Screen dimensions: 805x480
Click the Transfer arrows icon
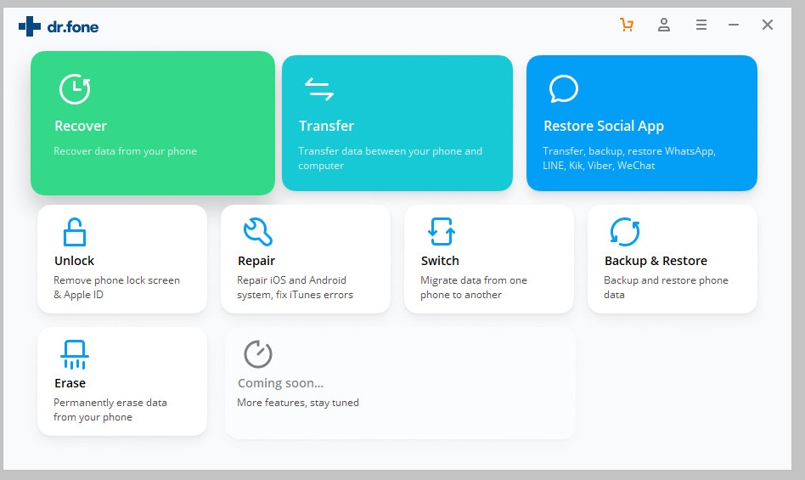point(318,89)
